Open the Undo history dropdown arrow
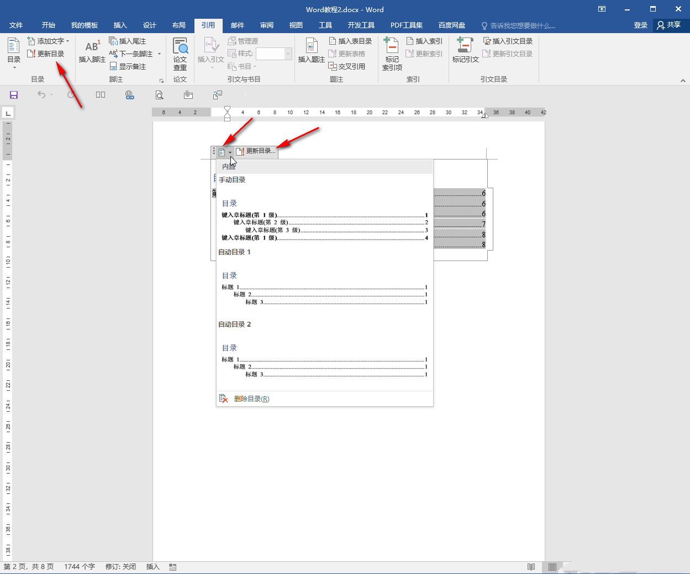The image size is (690, 574). coord(51,95)
